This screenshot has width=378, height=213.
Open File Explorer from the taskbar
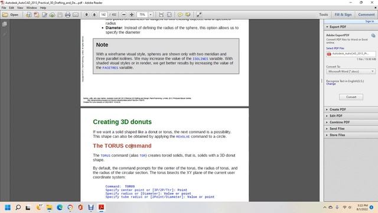(49, 208)
